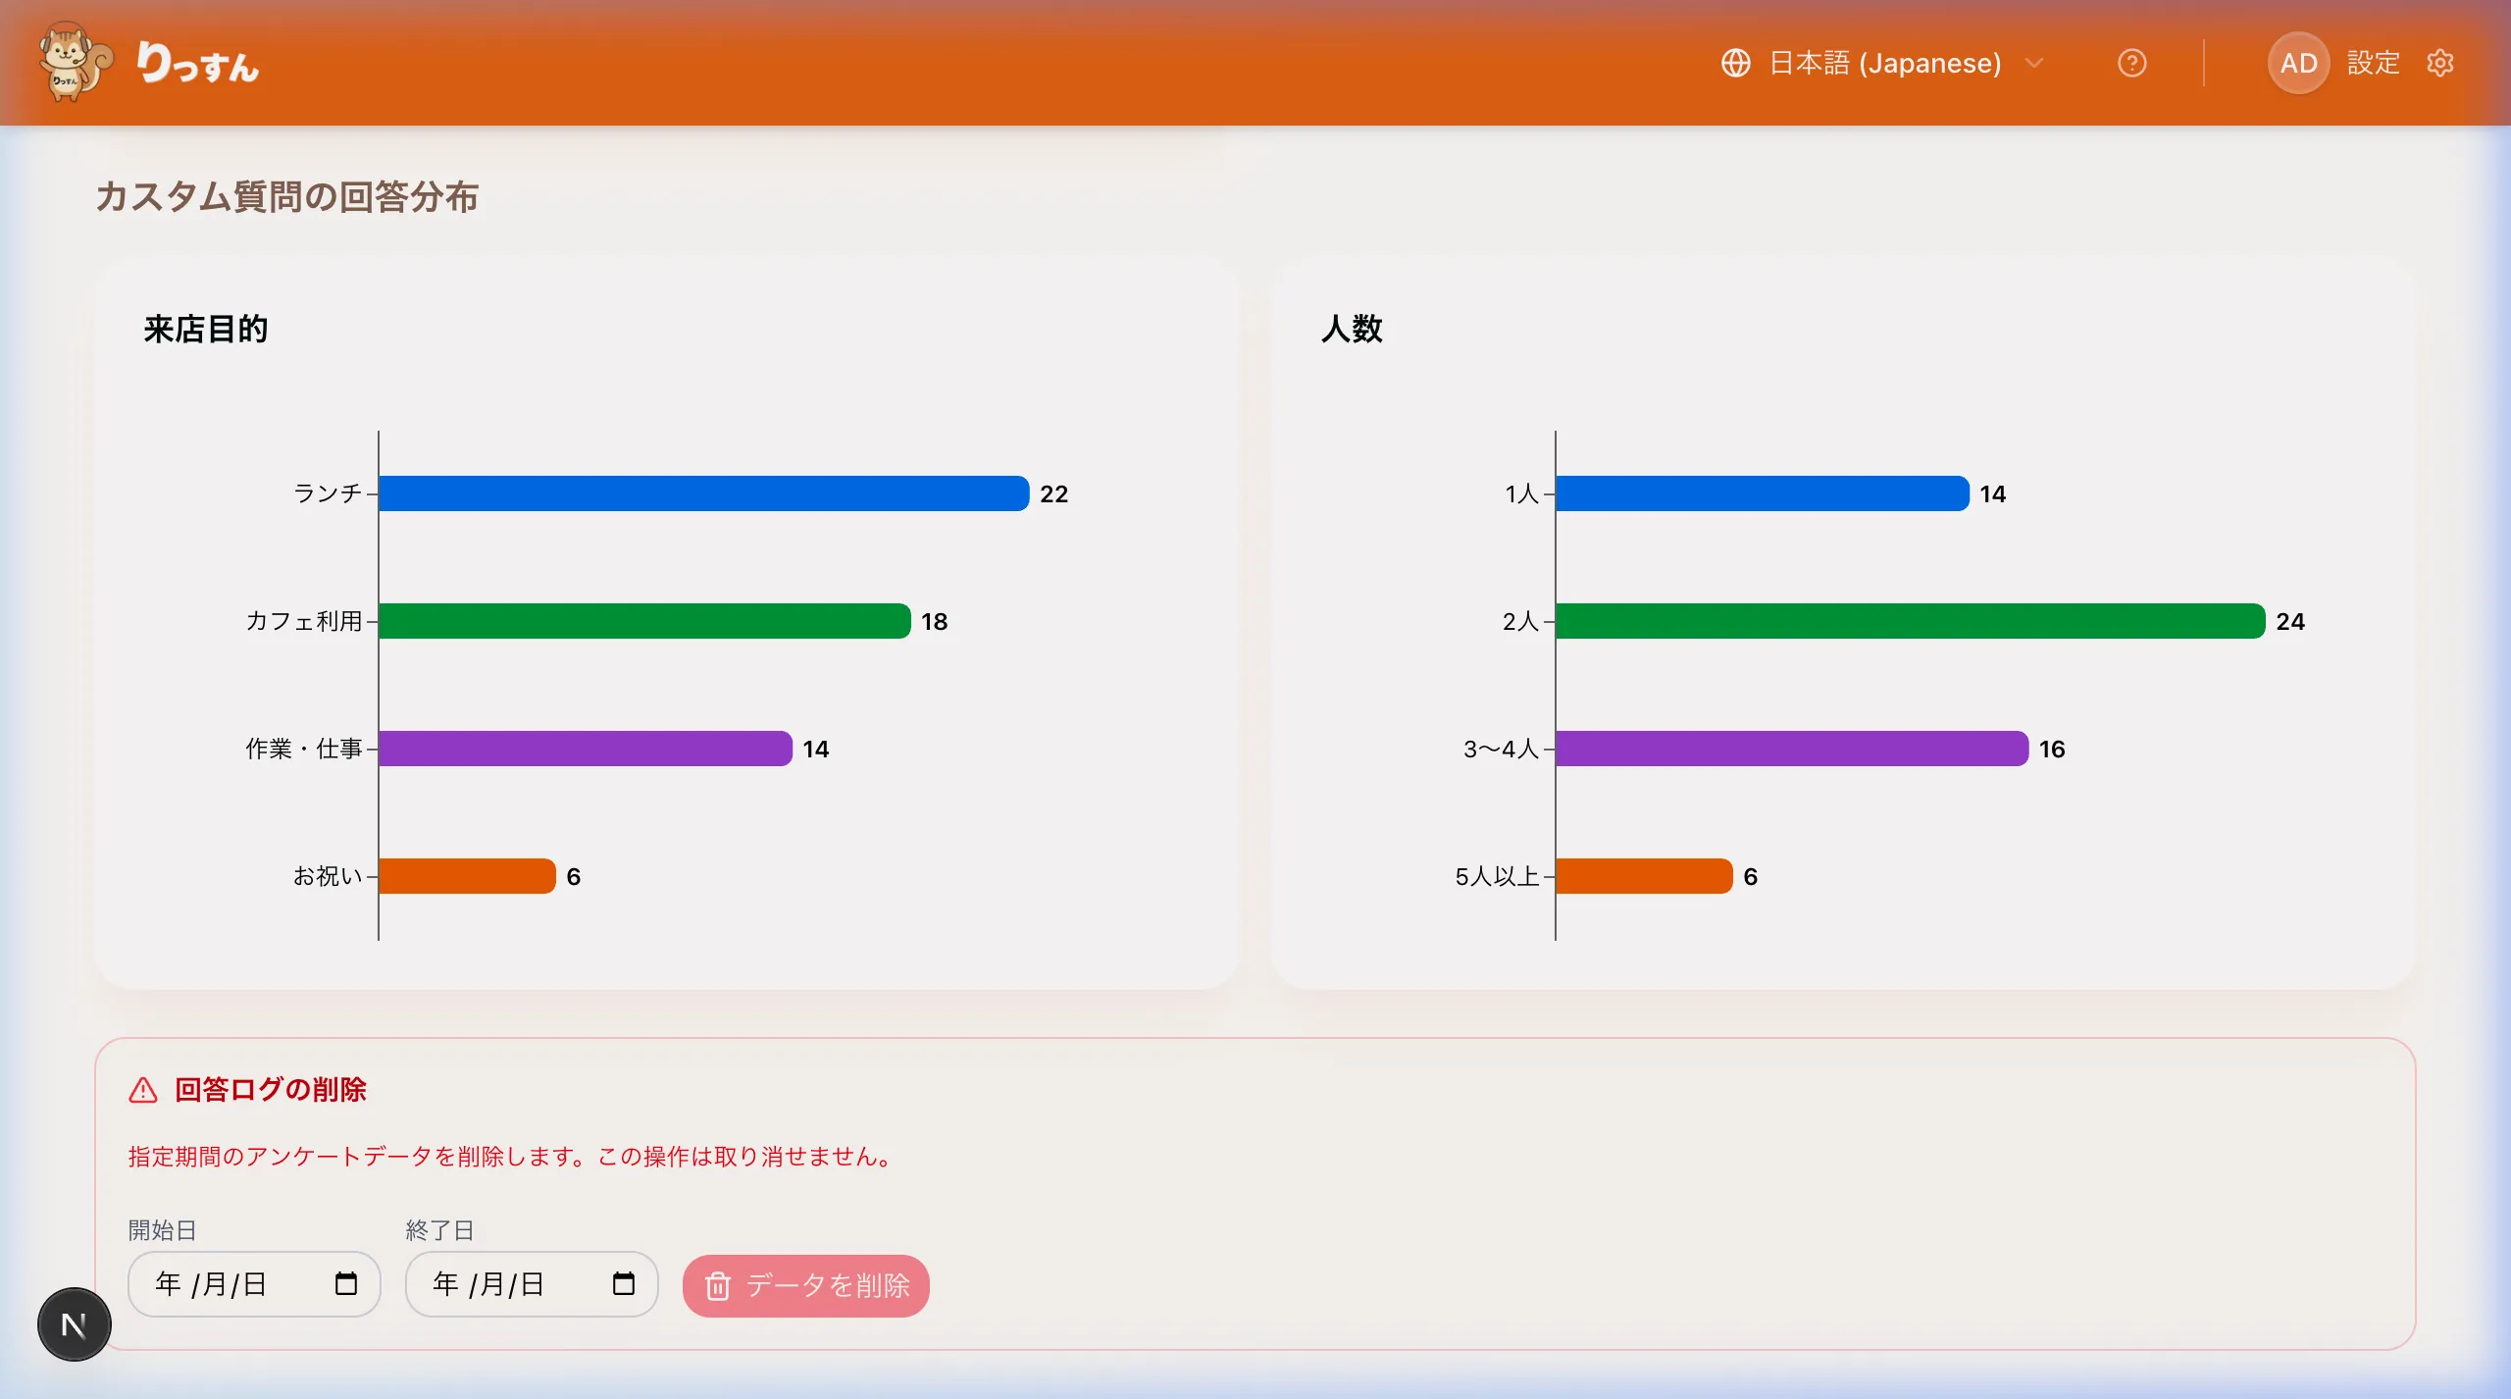2511x1399 pixels.
Task: Click the 人数 chart title
Action: click(x=1352, y=329)
